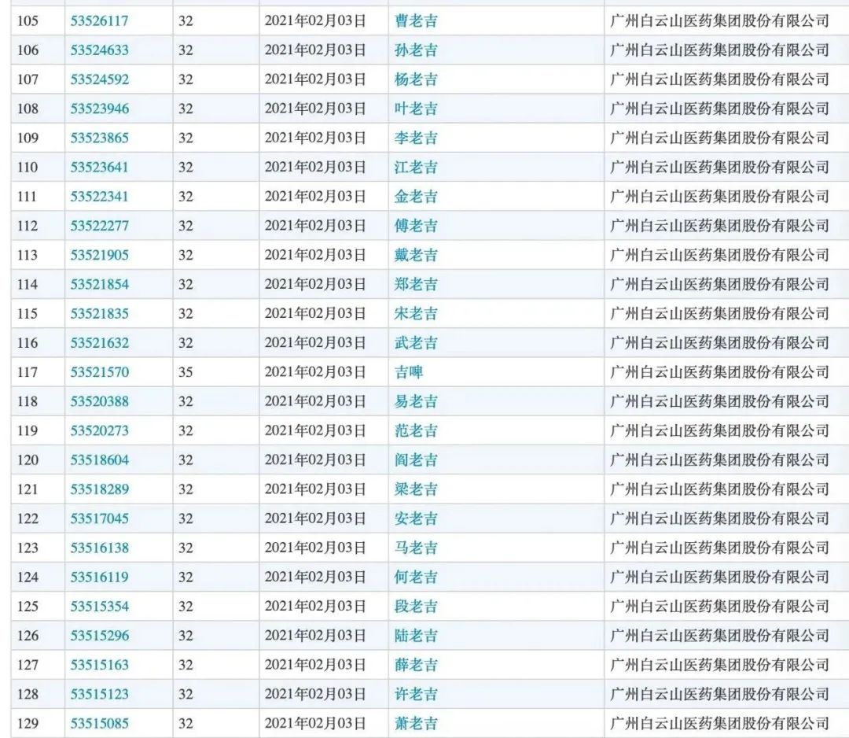Select class number 32 in row 106
Image resolution: width=849 pixels, height=738 pixels.
click(186, 50)
